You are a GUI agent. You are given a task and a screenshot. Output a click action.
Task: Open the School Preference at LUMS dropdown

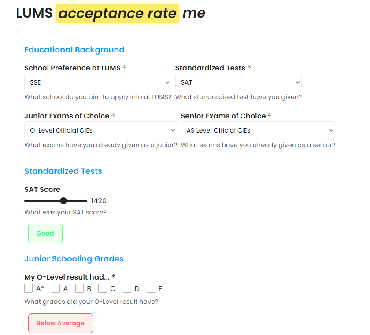[x=97, y=82]
